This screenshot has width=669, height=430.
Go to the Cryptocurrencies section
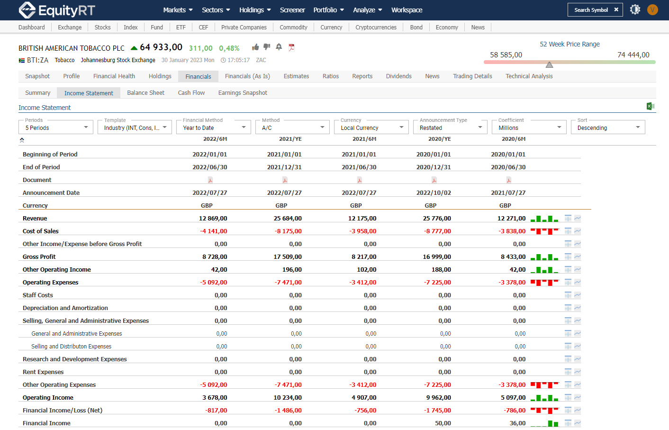376,27
